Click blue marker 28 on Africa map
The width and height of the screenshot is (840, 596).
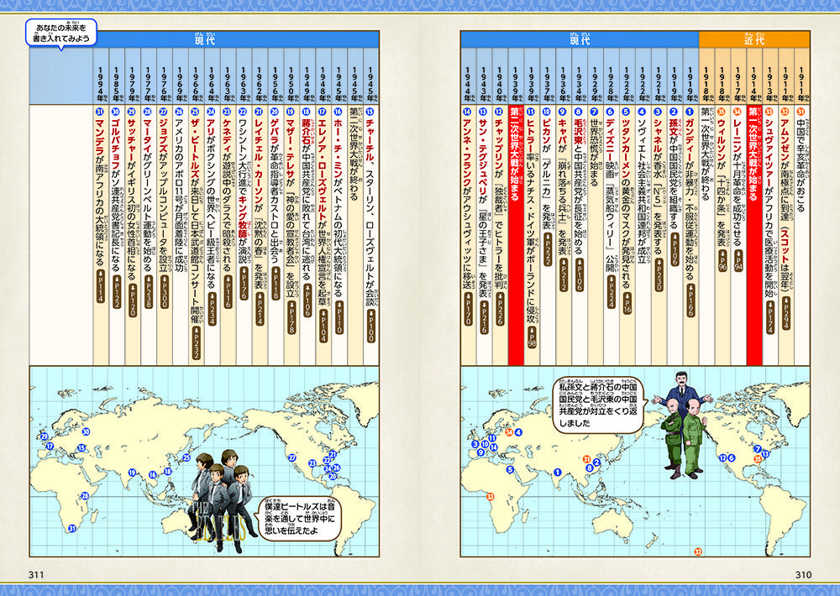(x=85, y=496)
